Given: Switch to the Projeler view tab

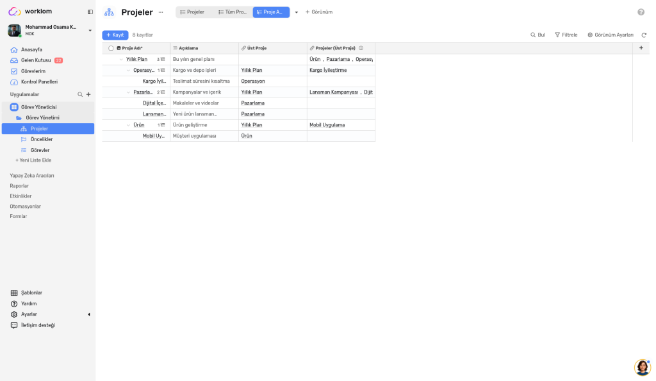Looking at the screenshot, I should click(192, 12).
